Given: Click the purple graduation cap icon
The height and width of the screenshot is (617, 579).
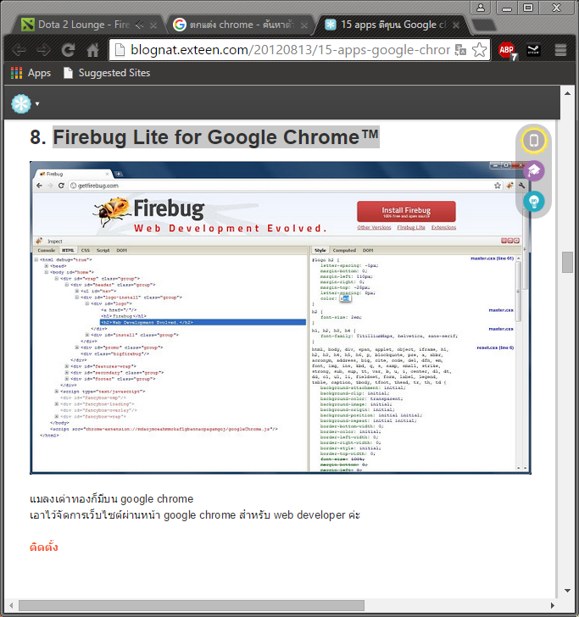Looking at the screenshot, I should pyautogui.click(x=533, y=171).
